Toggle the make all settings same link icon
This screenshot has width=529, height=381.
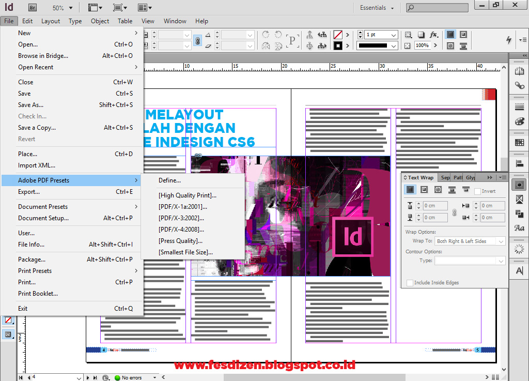pyautogui.click(x=455, y=212)
